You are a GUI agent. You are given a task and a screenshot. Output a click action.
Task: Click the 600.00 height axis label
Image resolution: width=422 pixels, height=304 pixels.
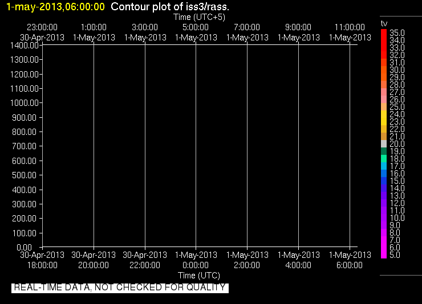coord(25,161)
